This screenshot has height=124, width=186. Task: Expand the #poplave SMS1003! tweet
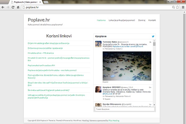point(107,99)
